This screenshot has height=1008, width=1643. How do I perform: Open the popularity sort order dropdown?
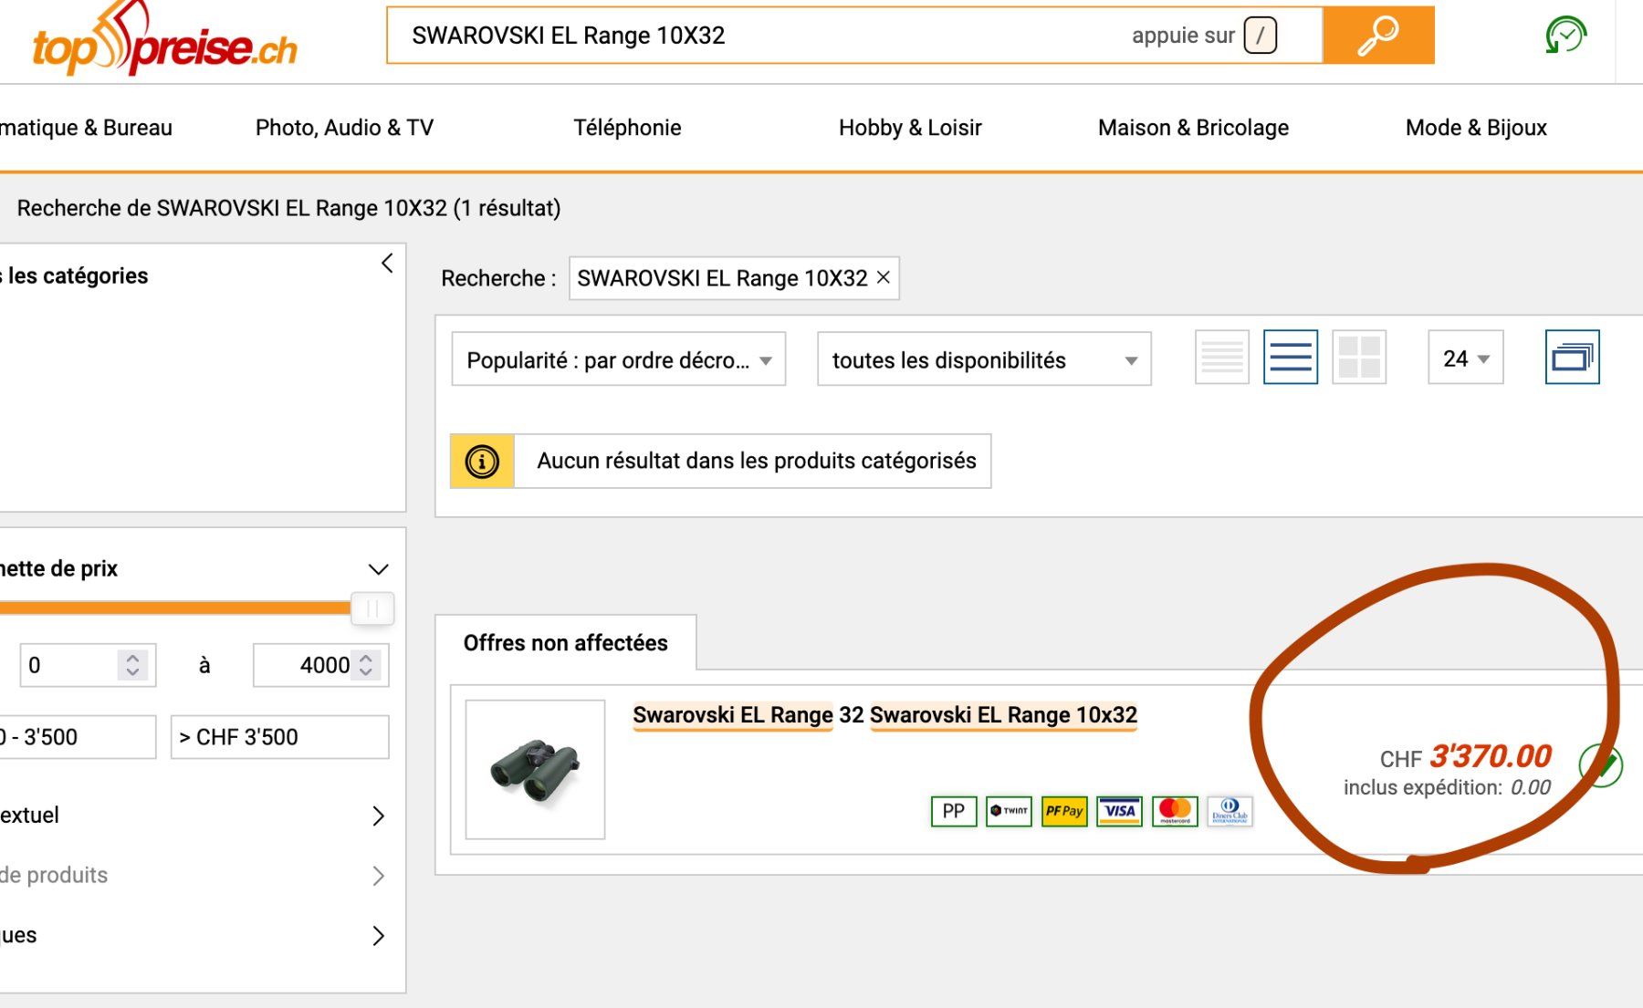tap(619, 359)
